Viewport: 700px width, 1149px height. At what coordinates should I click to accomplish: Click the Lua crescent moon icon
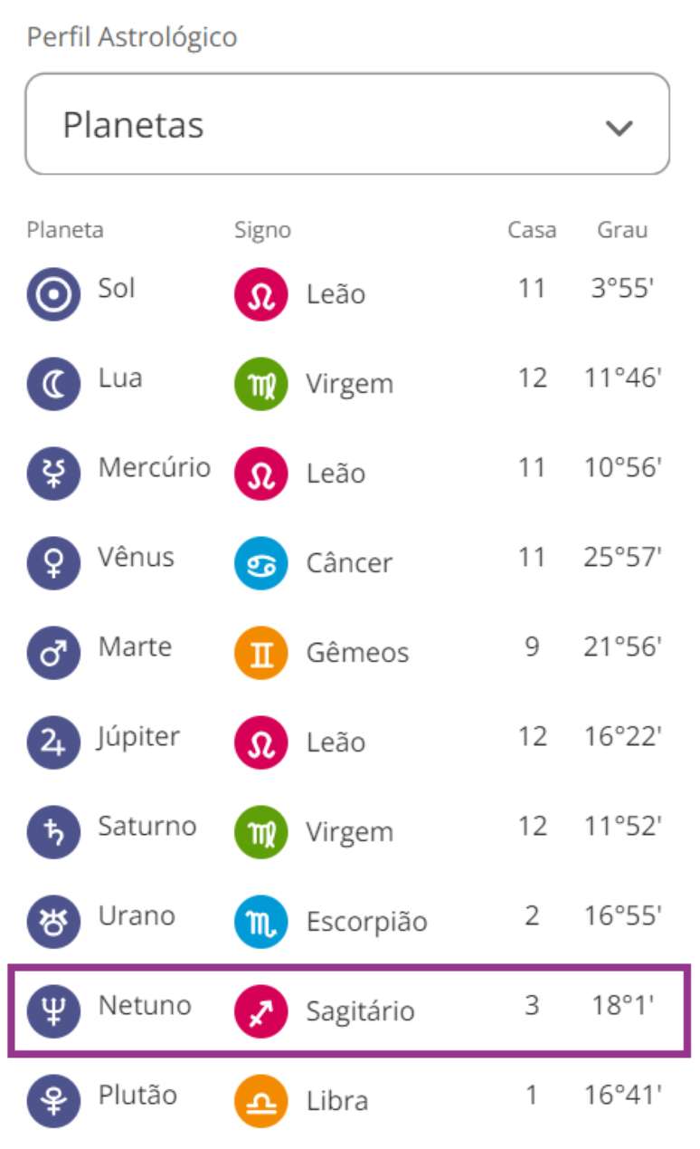[x=53, y=385]
